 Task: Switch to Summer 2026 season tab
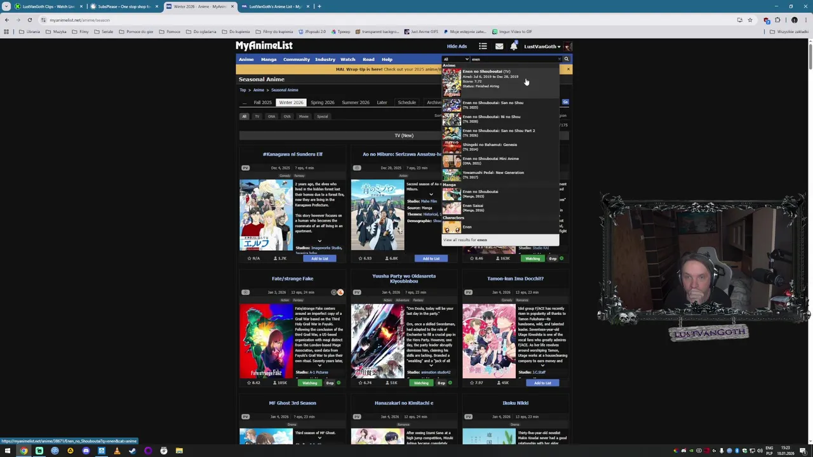pyautogui.click(x=356, y=102)
